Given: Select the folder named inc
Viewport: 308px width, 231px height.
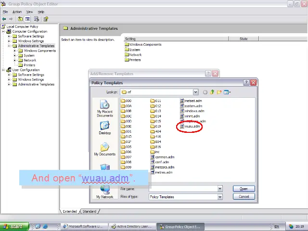Looking at the screenshot, I should [155, 152].
